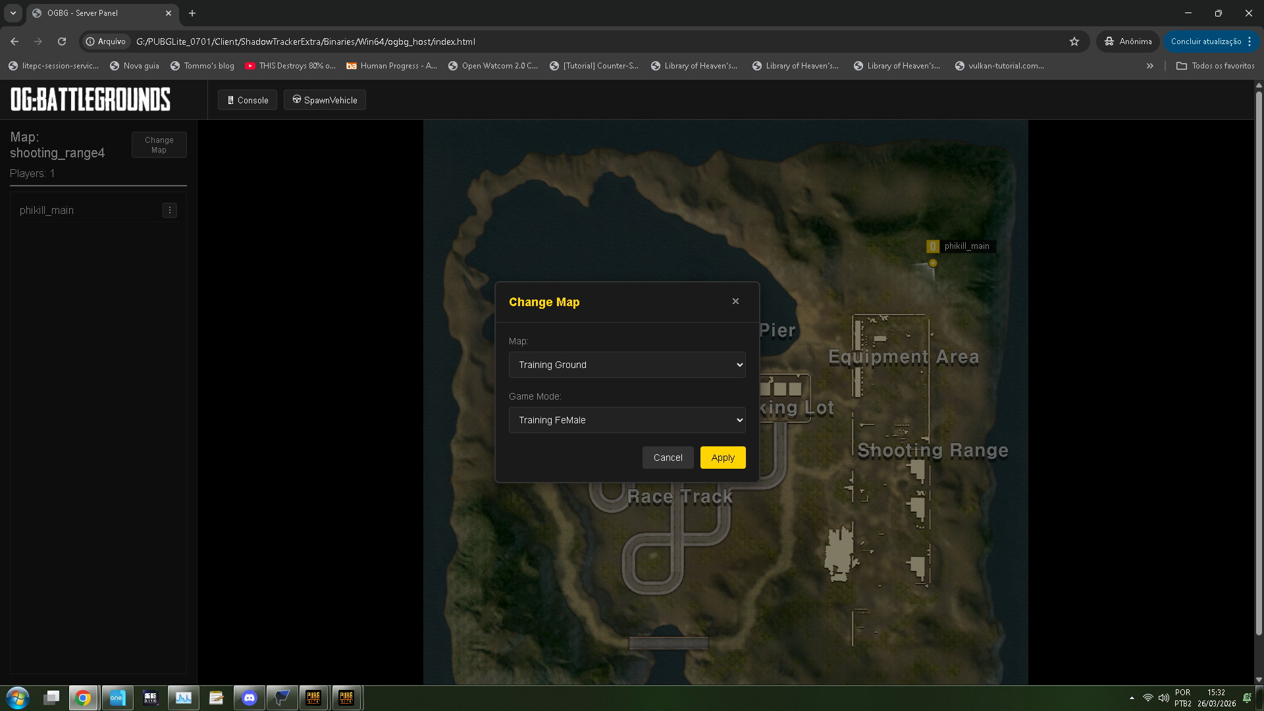Open the Tommo's blog bookmark
This screenshot has height=711, width=1264.
point(202,66)
